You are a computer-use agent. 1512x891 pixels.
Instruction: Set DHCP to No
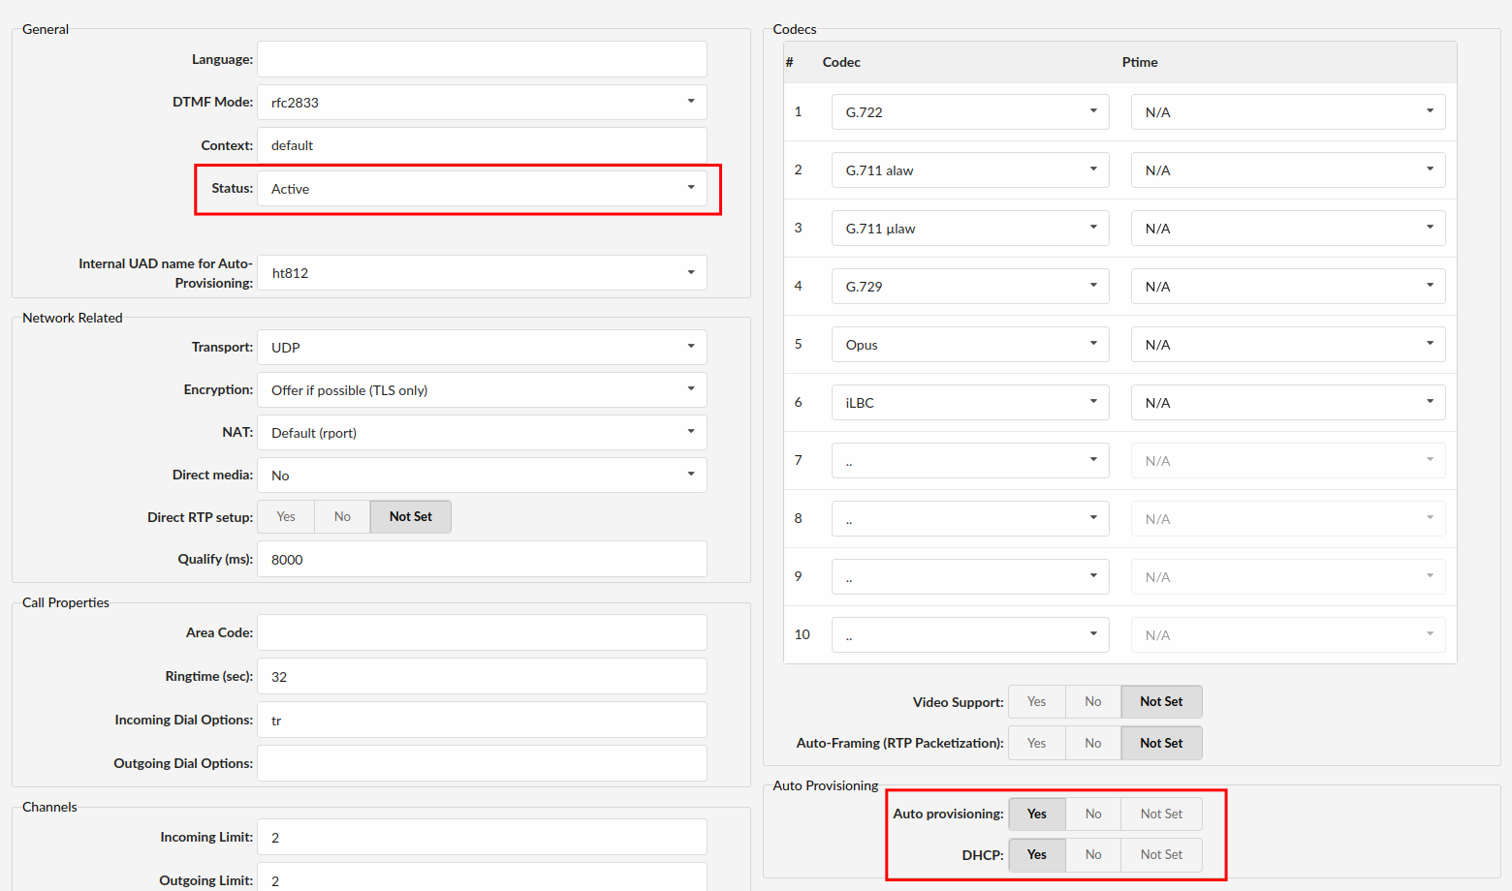pyautogui.click(x=1093, y=854)
